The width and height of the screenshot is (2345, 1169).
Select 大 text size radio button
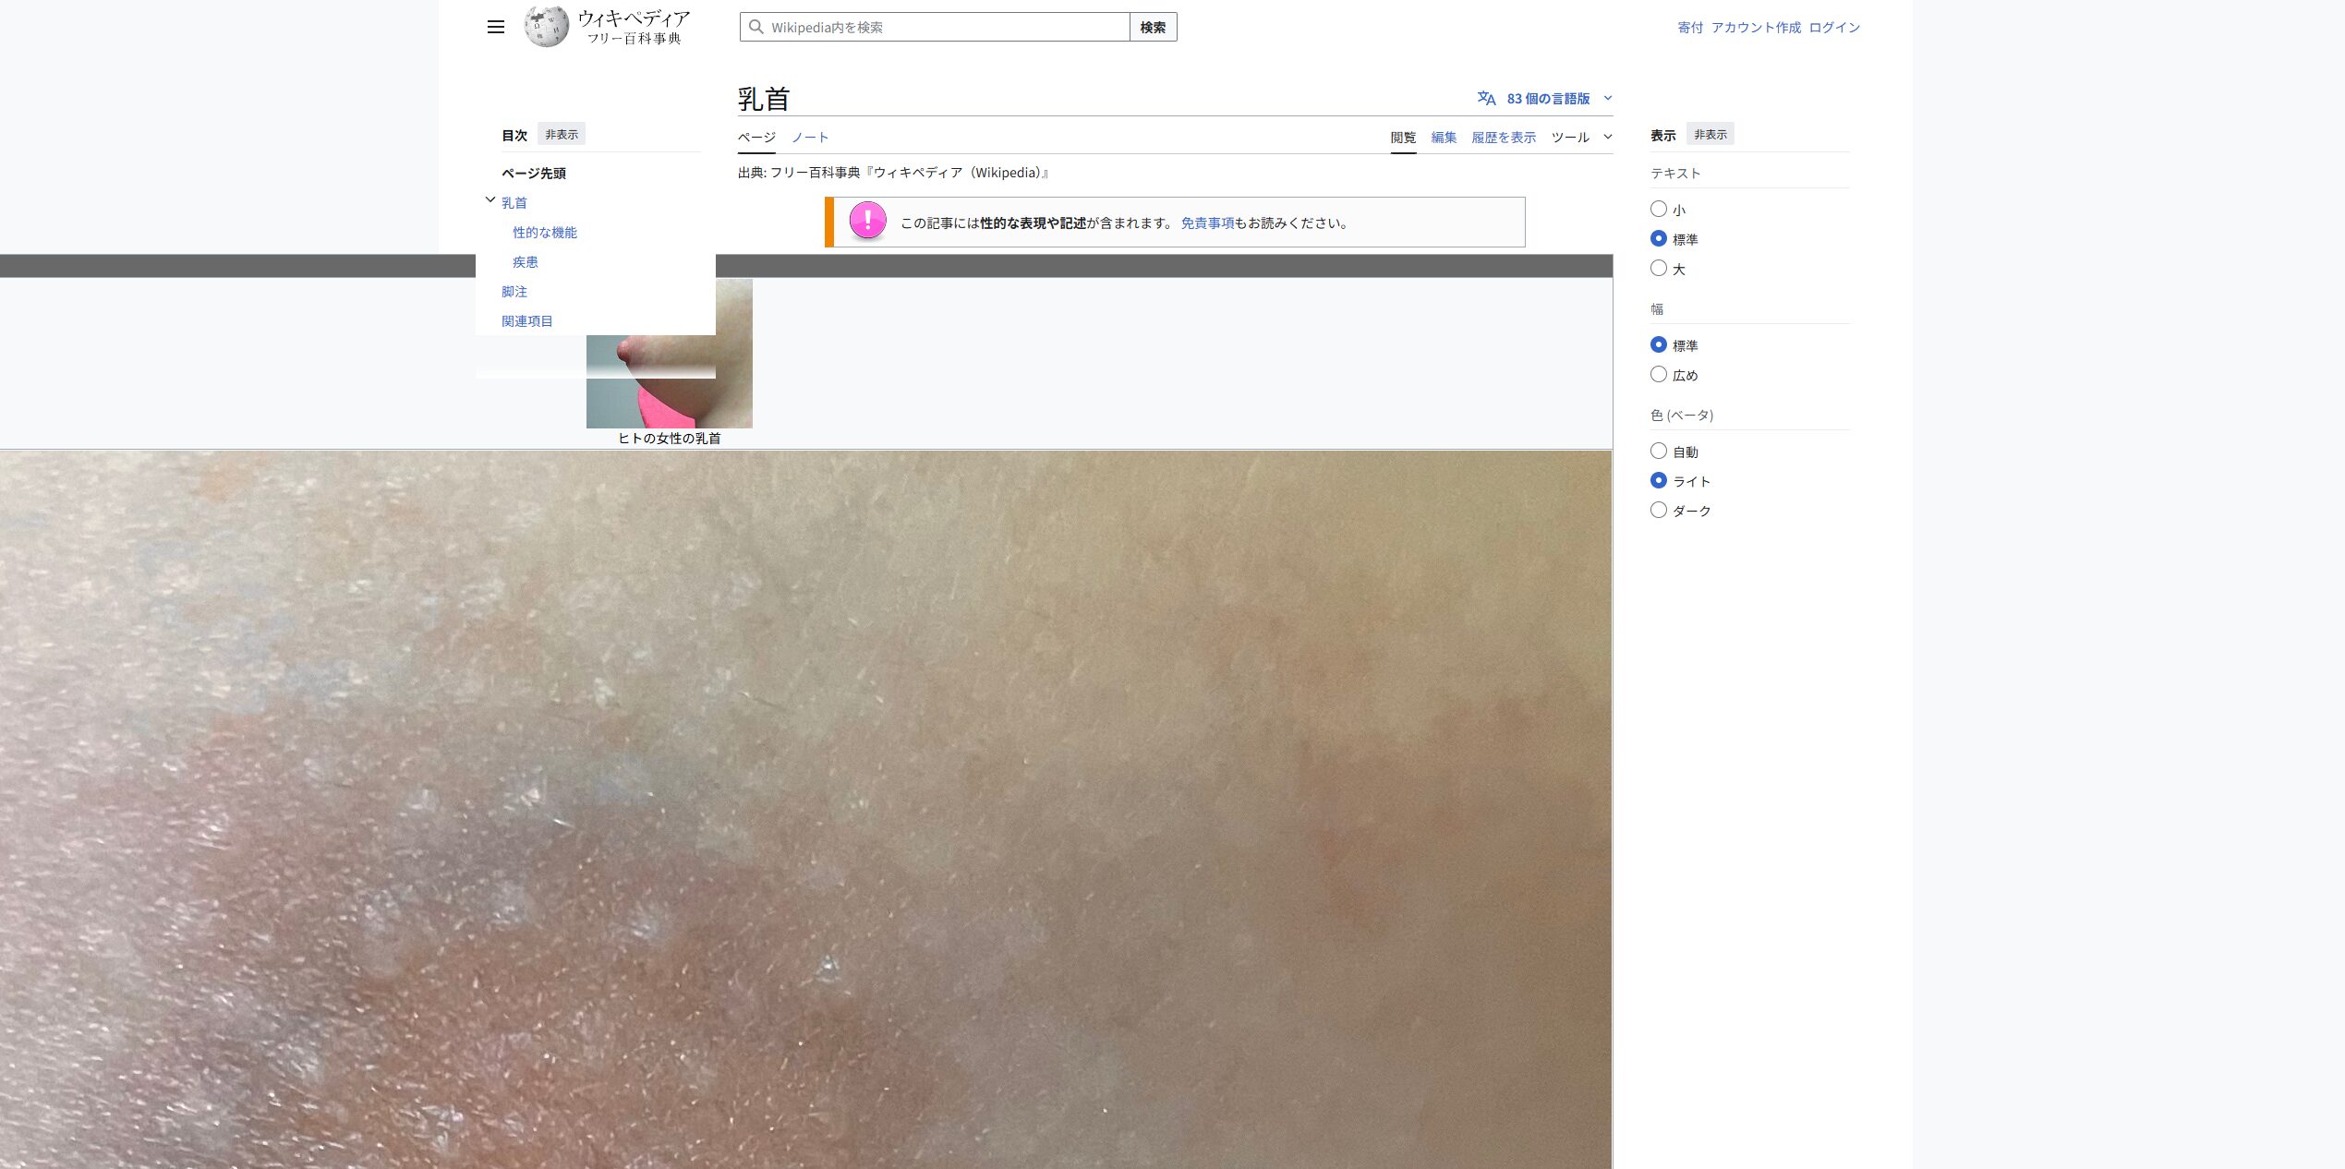click(1659, 269)
